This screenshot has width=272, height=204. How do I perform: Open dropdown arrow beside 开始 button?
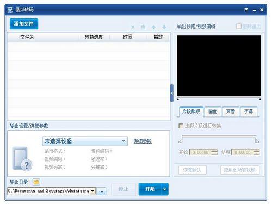(x=165, y=189)
